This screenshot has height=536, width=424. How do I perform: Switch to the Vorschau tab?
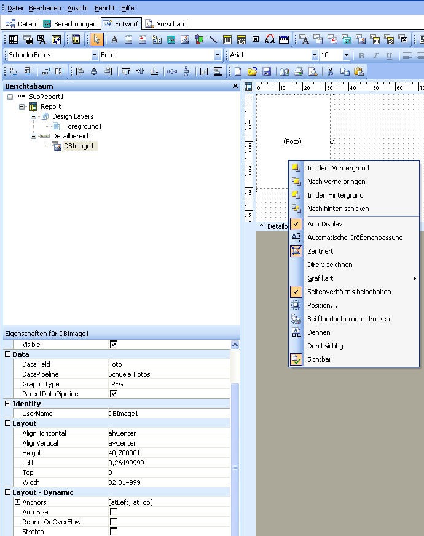165,23
